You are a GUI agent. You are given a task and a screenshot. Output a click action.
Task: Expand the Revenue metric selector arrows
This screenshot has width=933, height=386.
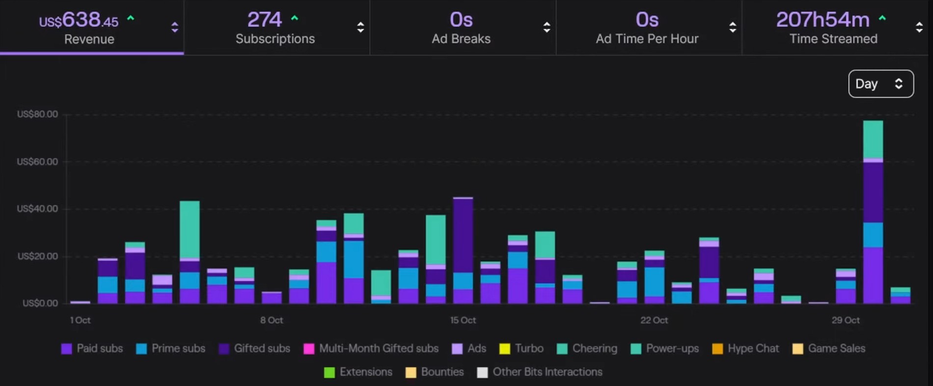174,28
